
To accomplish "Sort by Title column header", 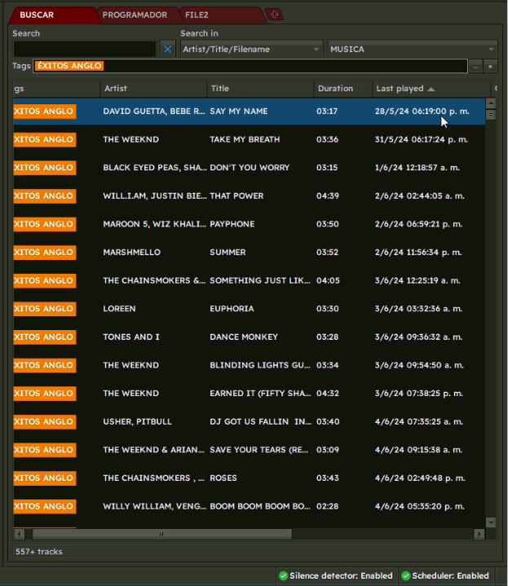I will click(260, 89).
